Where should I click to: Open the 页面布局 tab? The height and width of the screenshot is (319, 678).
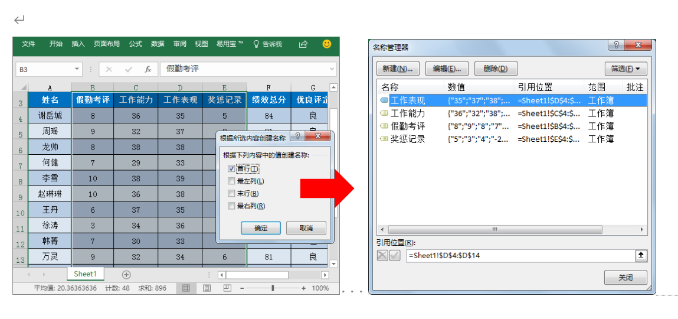click(x=107, y=44)
